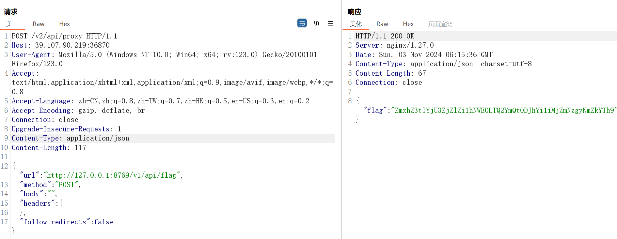Click the response Content-Length: 67 line
Viewport: 617px width, 239px height.
pyautogui.click(x=391, y=73)
